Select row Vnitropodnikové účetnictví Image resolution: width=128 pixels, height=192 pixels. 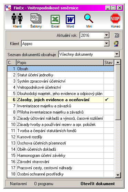[61, 87]
